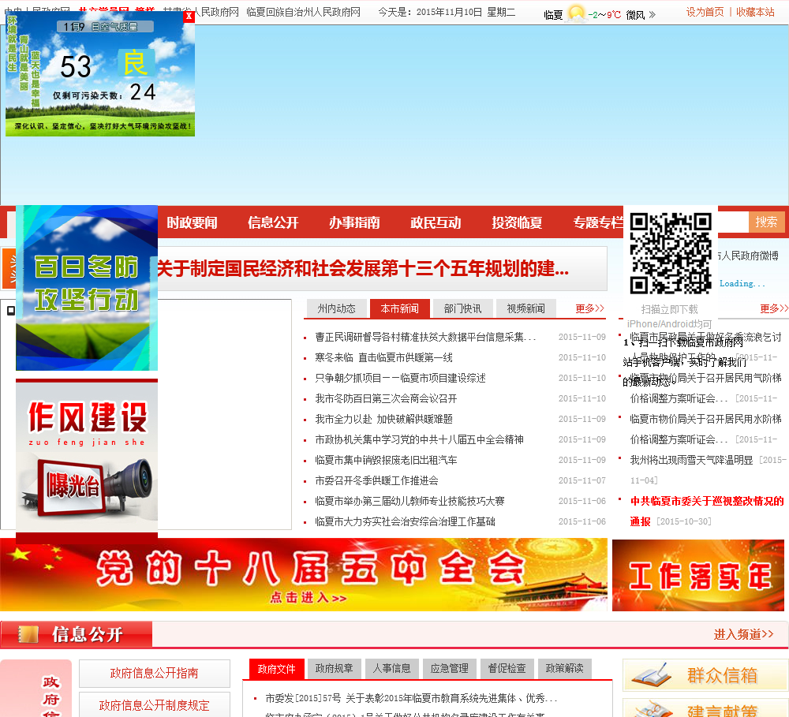Open 政府信息公开制度规定 button
Viewport: 789px width, 717px height.
click(155, 705)
